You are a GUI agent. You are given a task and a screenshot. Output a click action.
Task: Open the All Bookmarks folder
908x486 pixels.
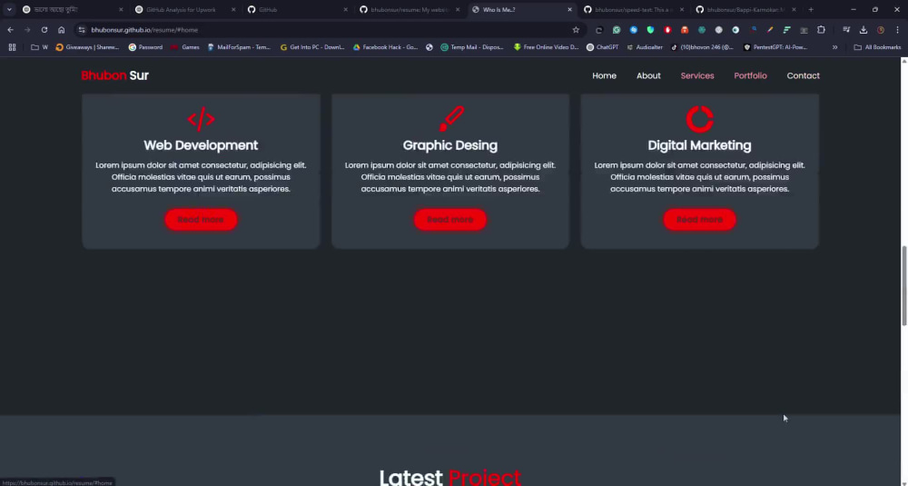877,47
